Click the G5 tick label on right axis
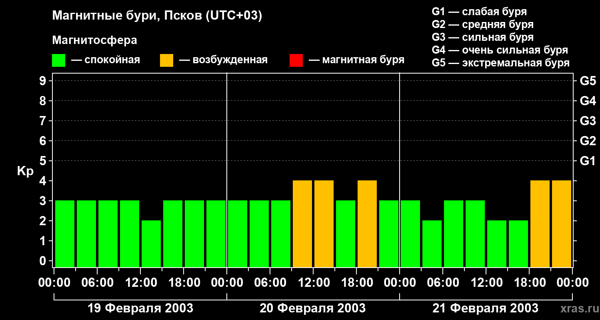The height and width of the screenshot is (320, 600). pyautogui.click(x=588, y=81)
